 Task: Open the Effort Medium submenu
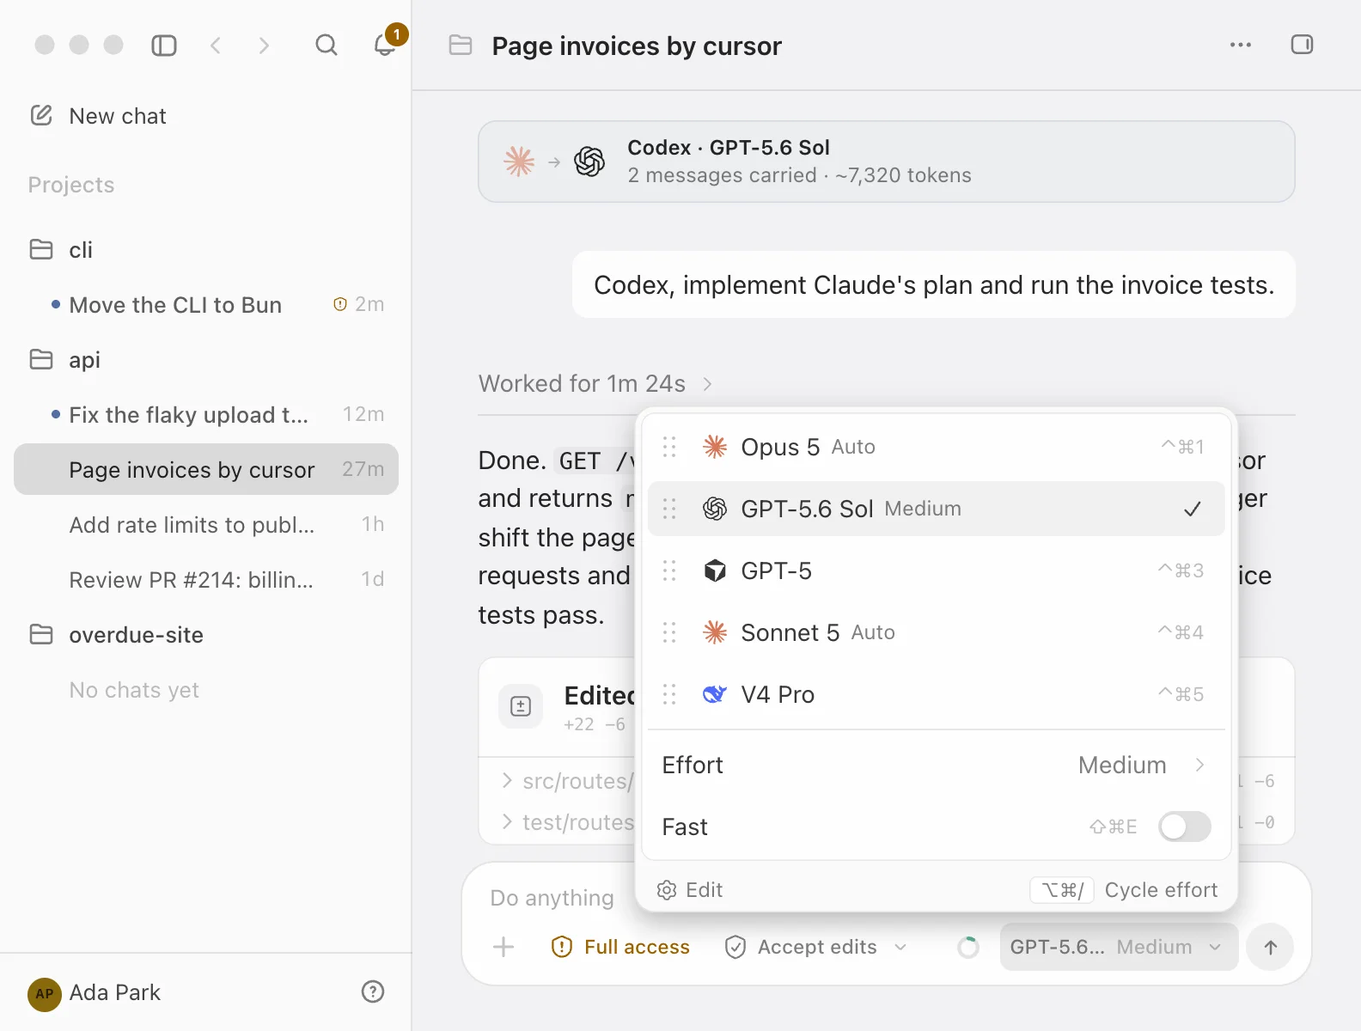tap(936, 765)
